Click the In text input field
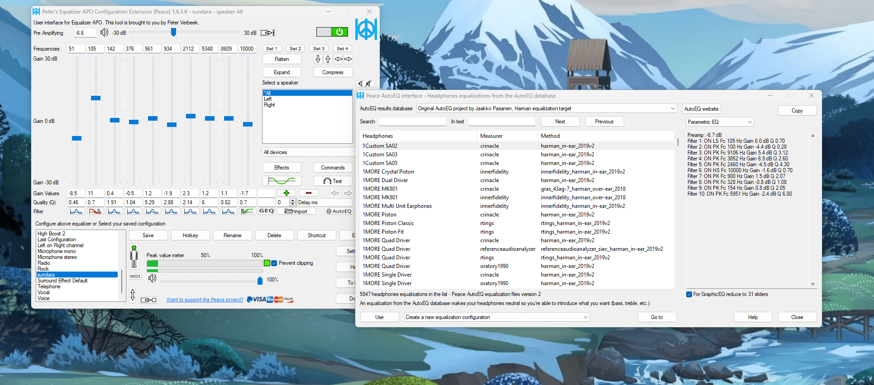874x385 pixels. point(501,122)
